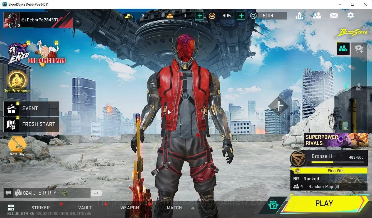Click the chat message field
Screen dimensions: 372x218
pos(52,193)
